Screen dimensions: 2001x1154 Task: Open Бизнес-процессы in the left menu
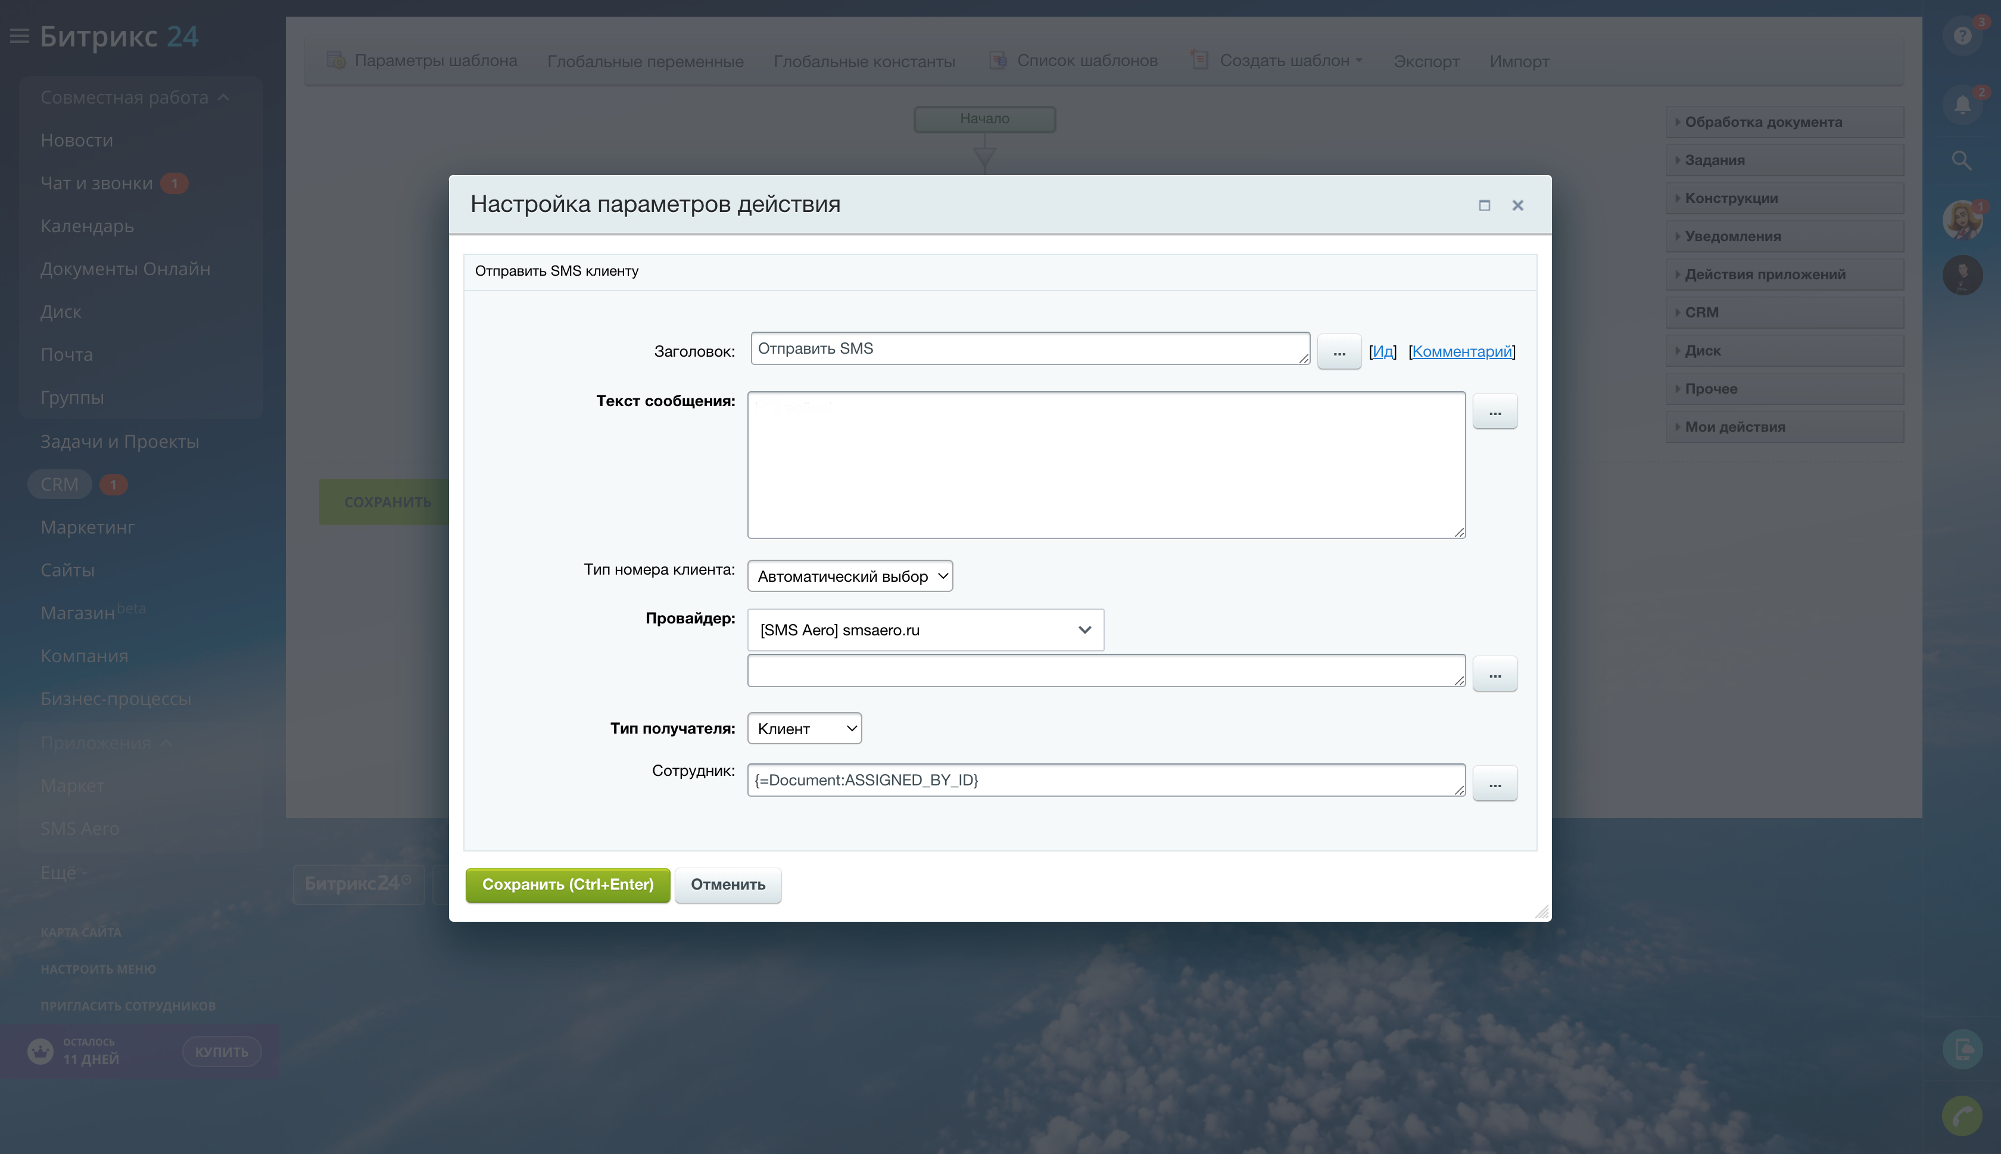click(116, 698)
